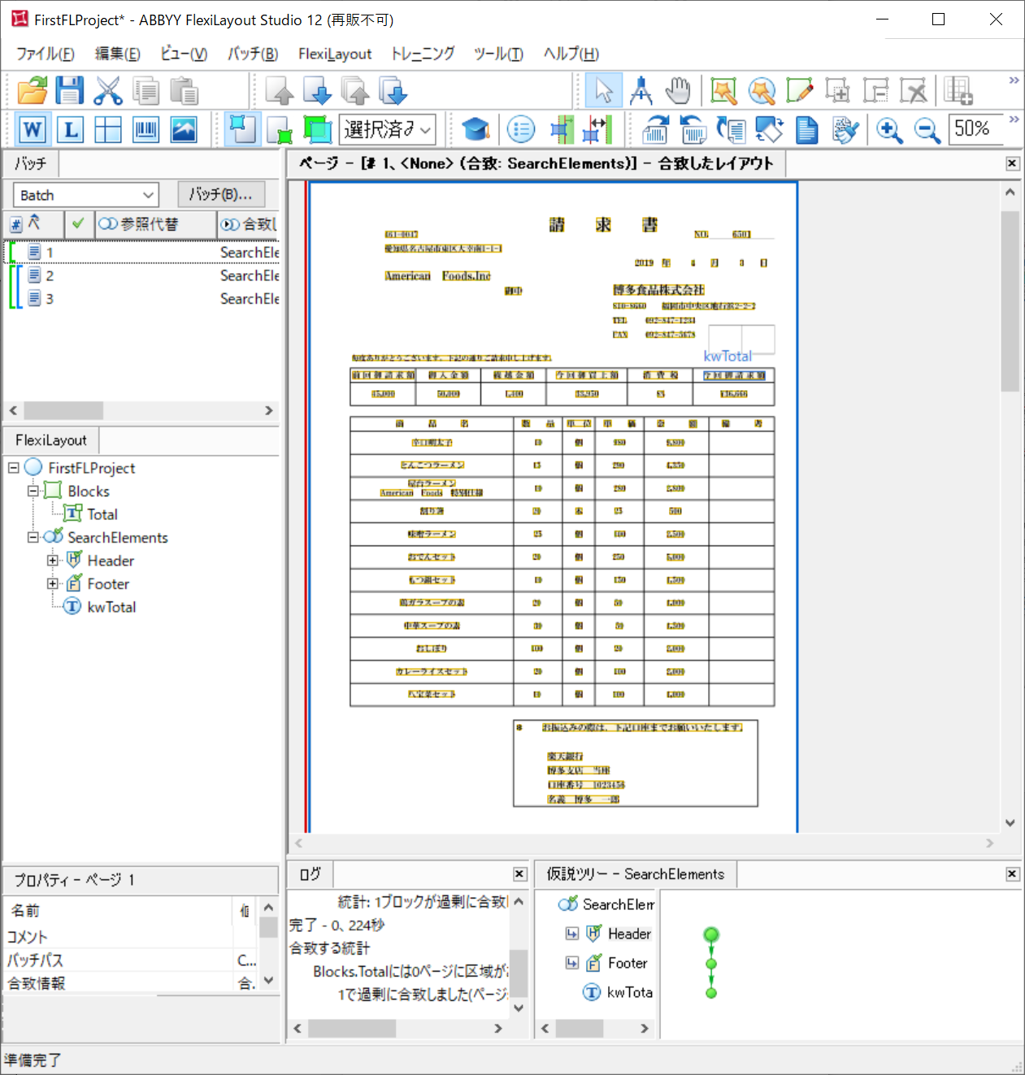
Task: Click the stacked pages blue down-arrow icon
Action: [393, 90]
